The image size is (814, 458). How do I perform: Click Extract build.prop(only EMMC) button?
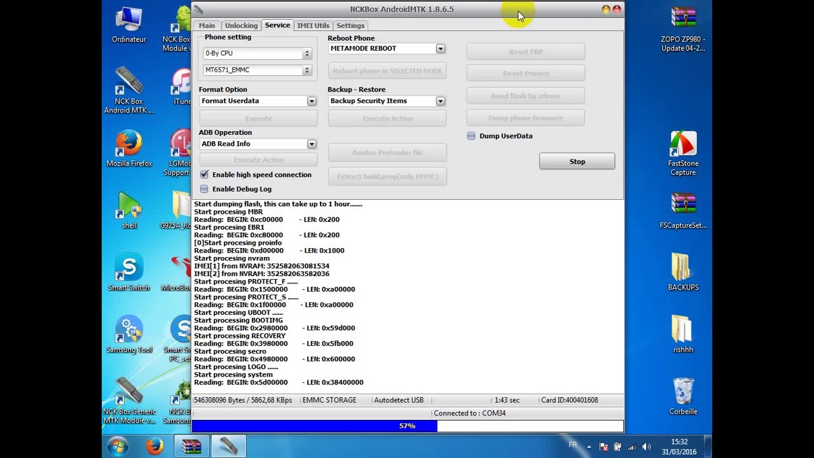pyautogui.click(x=387, y=177)
